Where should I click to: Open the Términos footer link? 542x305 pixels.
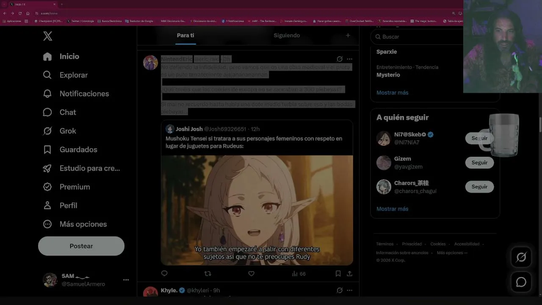click(x=385, y=244)
